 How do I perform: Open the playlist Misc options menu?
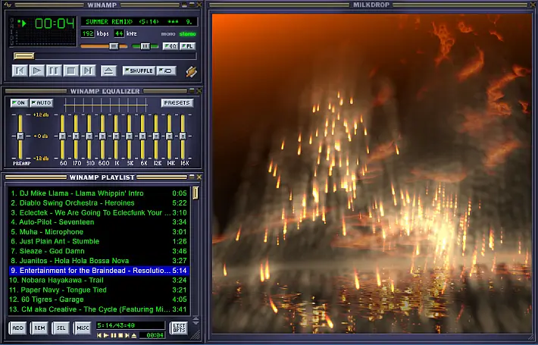click(83, 328)
